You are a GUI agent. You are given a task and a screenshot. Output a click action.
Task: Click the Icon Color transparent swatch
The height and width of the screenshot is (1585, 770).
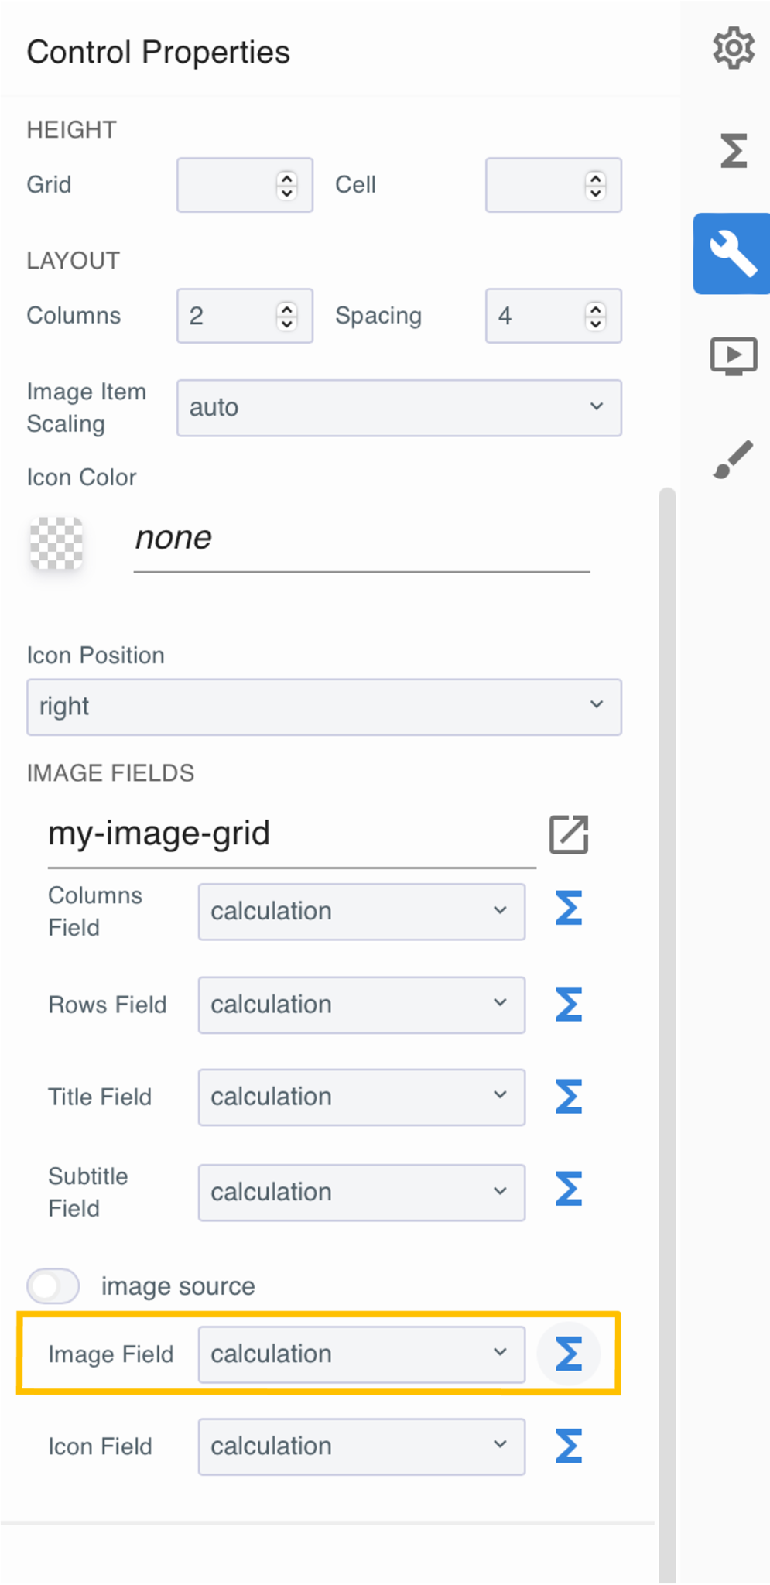point(56,543)
